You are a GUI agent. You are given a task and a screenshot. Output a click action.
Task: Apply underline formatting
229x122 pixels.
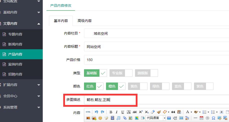pos(123,112)
